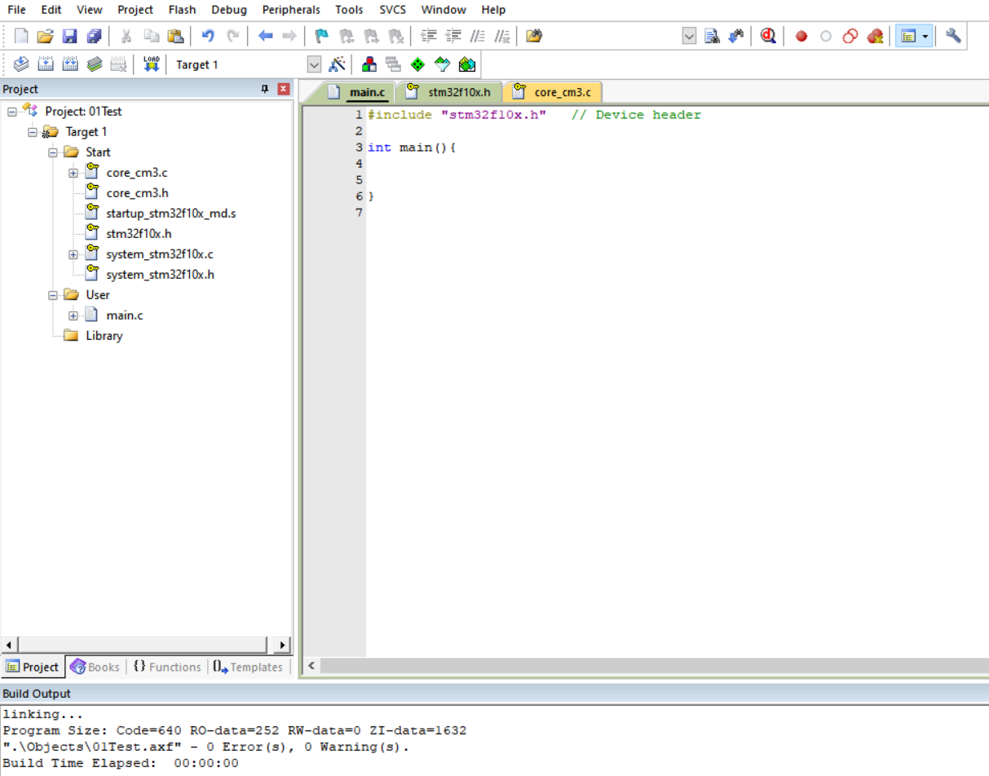989x776 pixels.
Task: Collapse the User group folder
Action: 53,294
